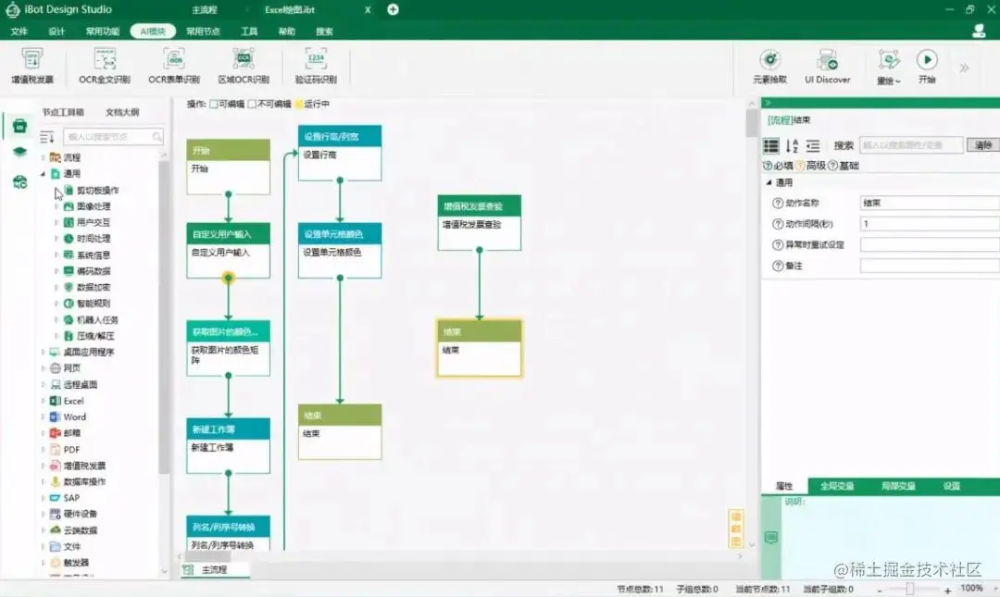Click the zoom slider handle in status bar
The height and width of the screenshot is (597, 1000).
tap(910, 590)
